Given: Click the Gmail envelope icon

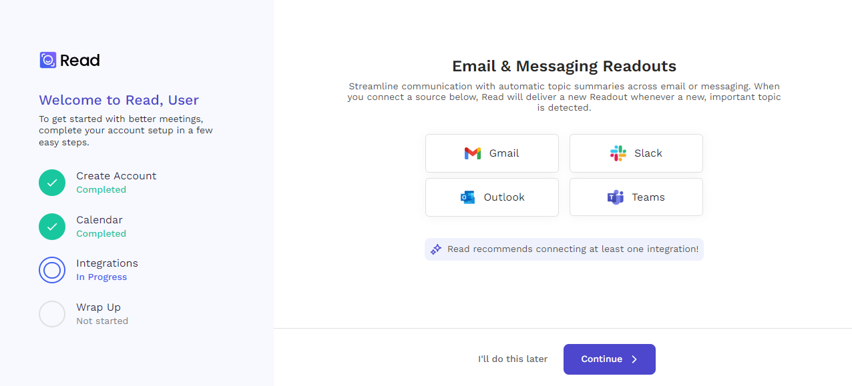Looking at the screenshot, I should 473,153.
